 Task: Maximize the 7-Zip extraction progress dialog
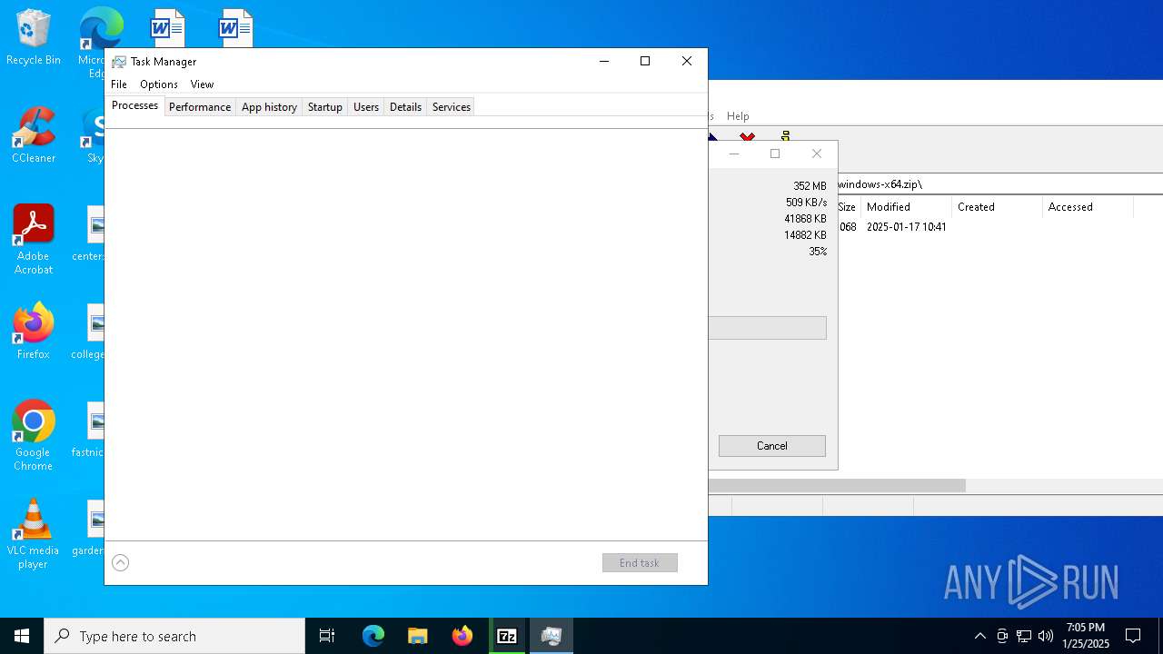click(775, 154)
